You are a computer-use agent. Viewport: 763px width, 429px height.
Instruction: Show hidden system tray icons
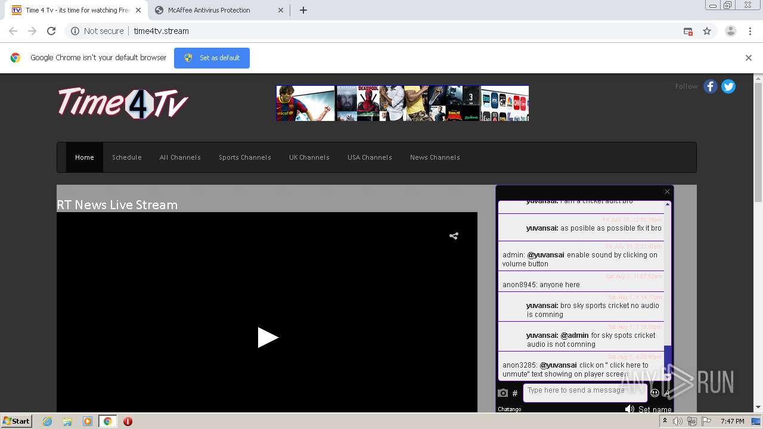(x=665, y=421)
